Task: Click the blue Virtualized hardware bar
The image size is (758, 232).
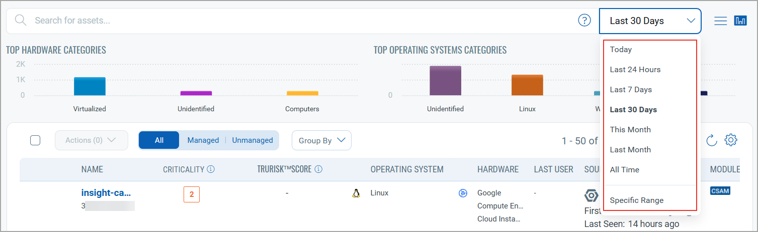Action: (x=90, y=87)
